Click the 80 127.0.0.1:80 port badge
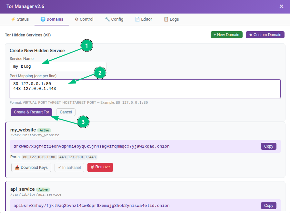Image resolution: width=290 pixels, height=213 pixels. click(39, 157)
